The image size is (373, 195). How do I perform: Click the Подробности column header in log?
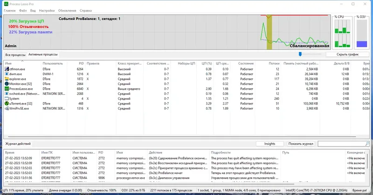221,153
